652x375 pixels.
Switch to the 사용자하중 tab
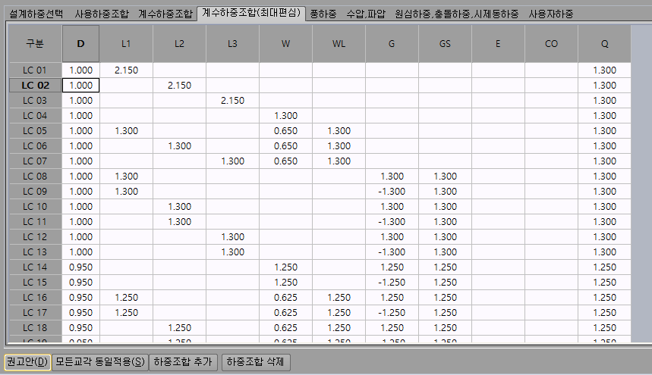coord(550,14)
